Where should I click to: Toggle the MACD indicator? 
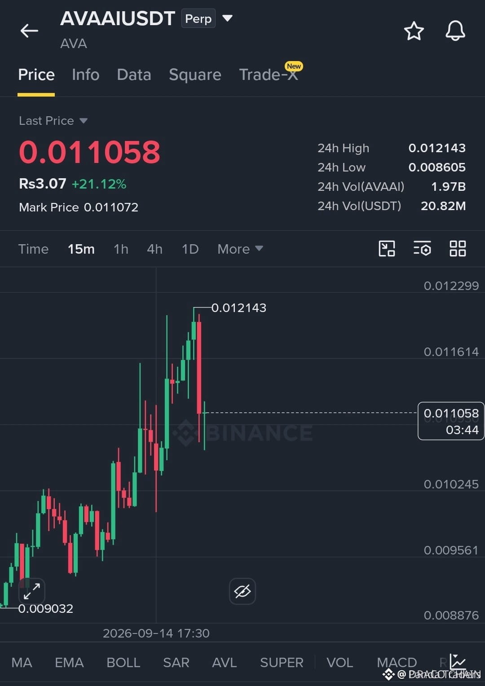pyautogui.click(x=397, y=662)
